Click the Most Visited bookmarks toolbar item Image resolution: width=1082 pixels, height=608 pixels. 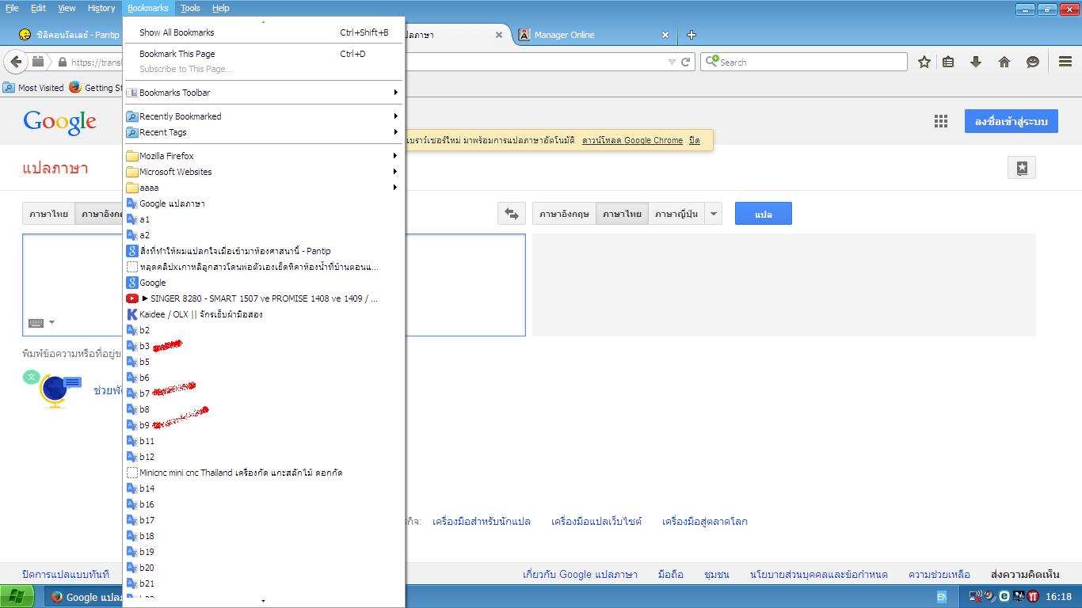[x=33, y=88]
